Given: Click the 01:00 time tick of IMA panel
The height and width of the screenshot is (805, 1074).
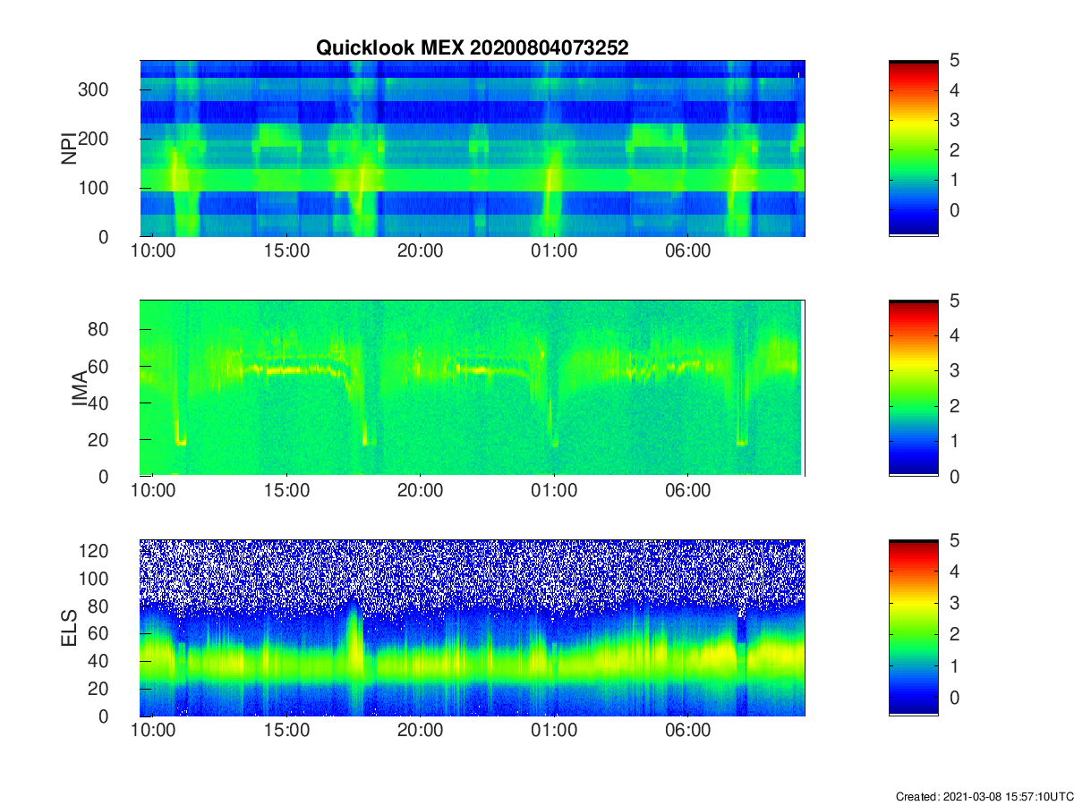Looking at the screenshot, I should [554, 492].
